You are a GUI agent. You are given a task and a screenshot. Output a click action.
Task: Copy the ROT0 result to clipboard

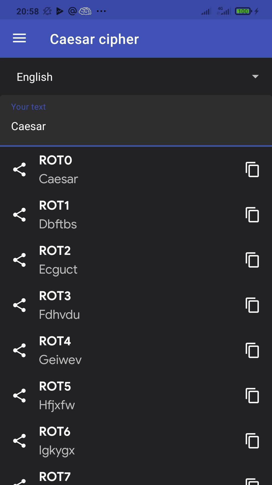coord(252,169)
